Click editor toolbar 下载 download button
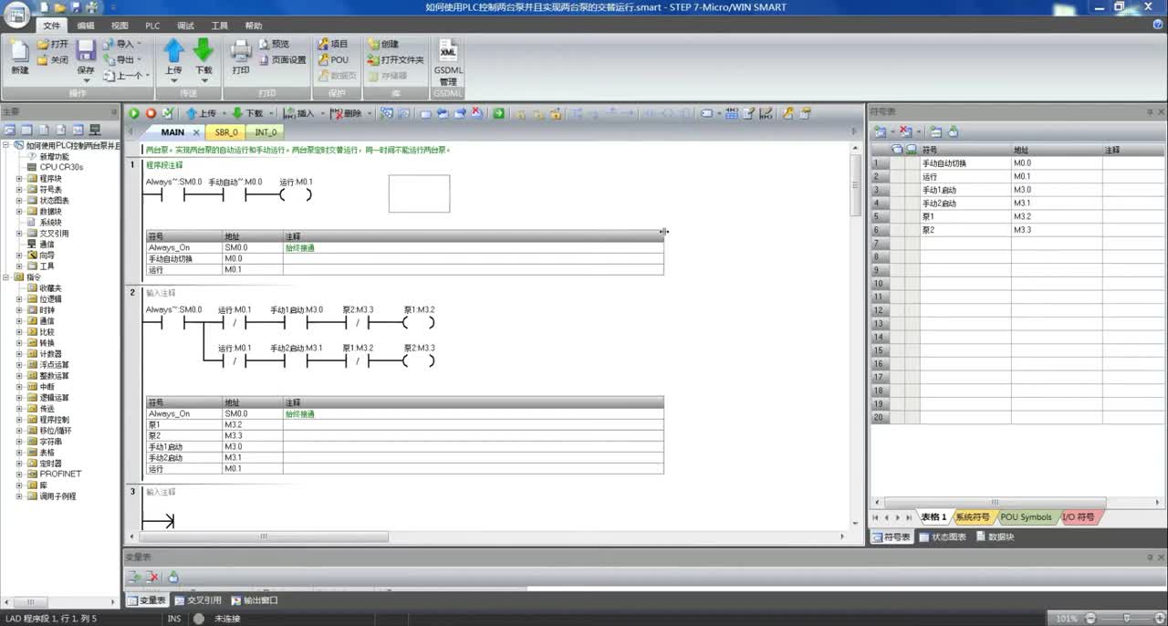Viewport: 1168px width, 626px height. pyautogui.click(x=247, y=113)
